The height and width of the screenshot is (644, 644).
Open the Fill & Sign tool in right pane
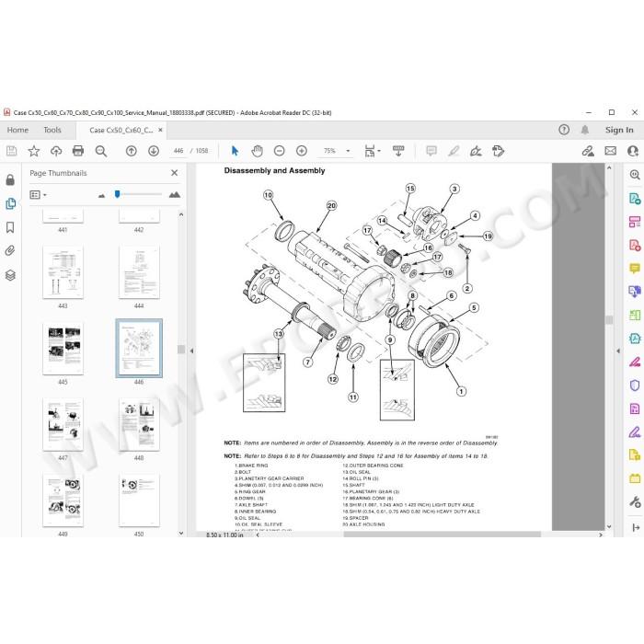point(635,362)
